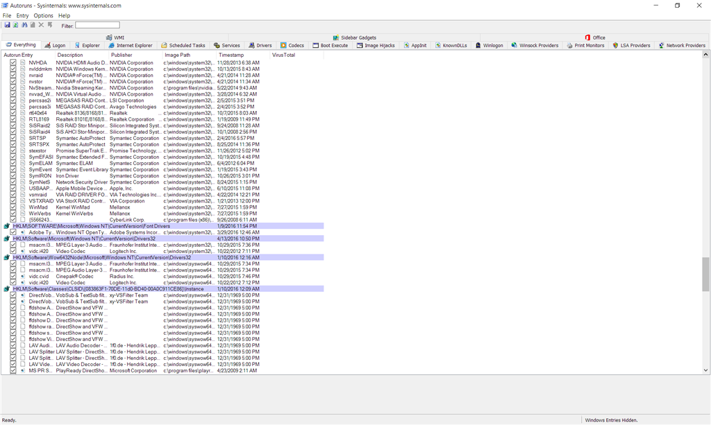Open the Services tab

click(227, 45)
